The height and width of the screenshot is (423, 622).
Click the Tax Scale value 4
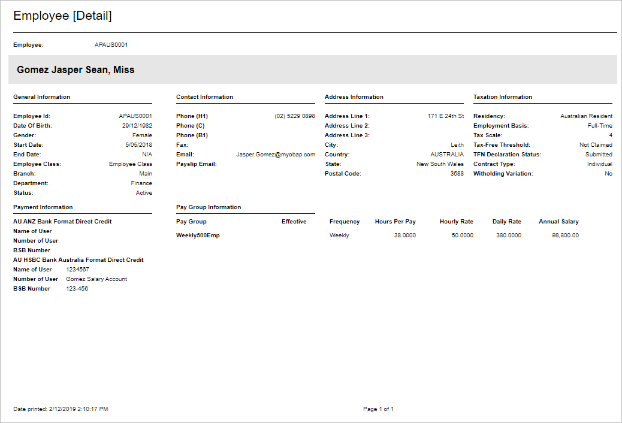point(611,135)
